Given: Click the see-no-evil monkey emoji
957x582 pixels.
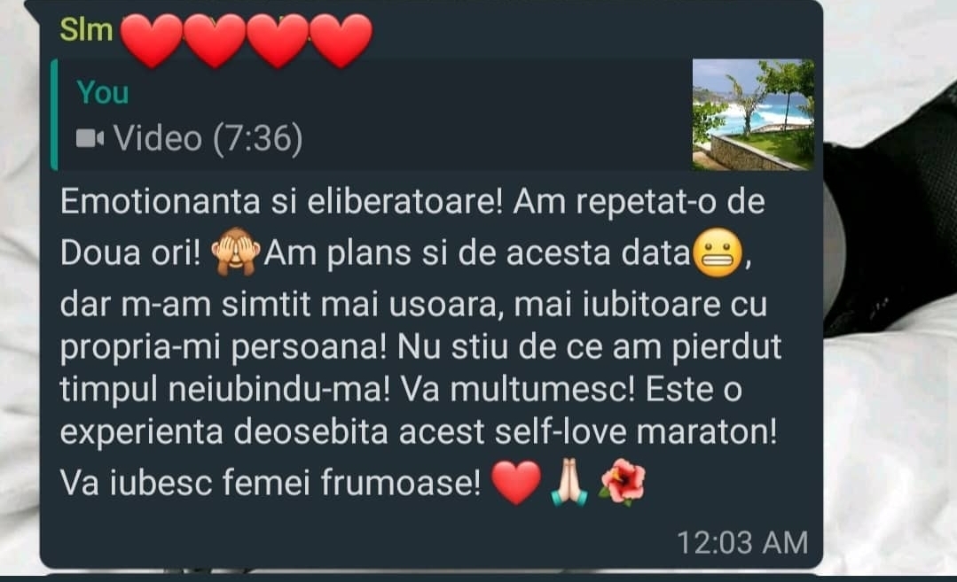Looking at the screenshot, I should tap(235, 252).
